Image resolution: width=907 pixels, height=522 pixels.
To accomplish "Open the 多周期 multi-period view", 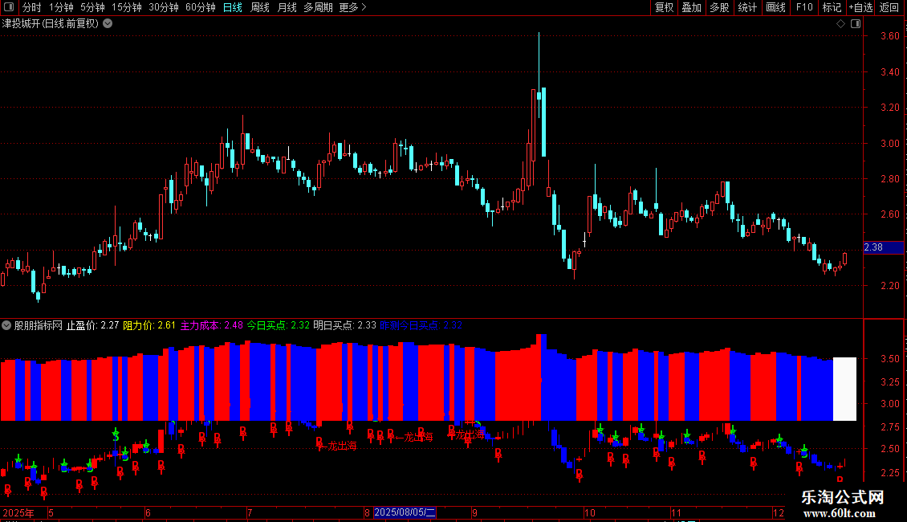I will 318,7.
